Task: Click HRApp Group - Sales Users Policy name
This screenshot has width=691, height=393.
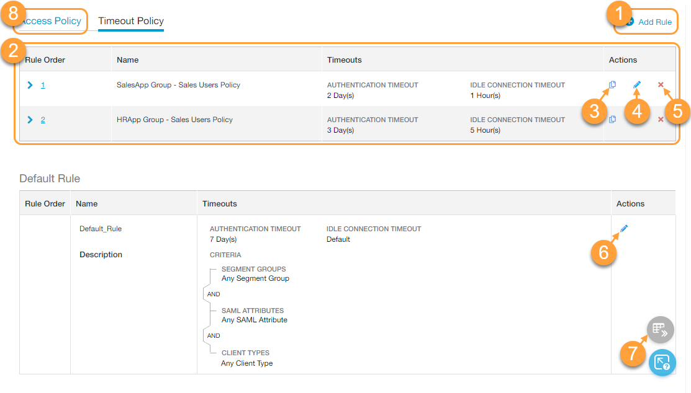Action: click(x=174, y=120)
